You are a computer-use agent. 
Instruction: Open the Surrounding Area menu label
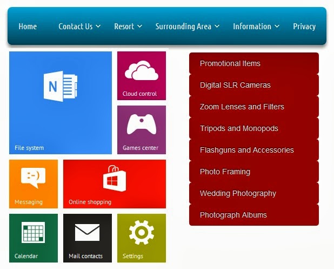tap(183, 27)
